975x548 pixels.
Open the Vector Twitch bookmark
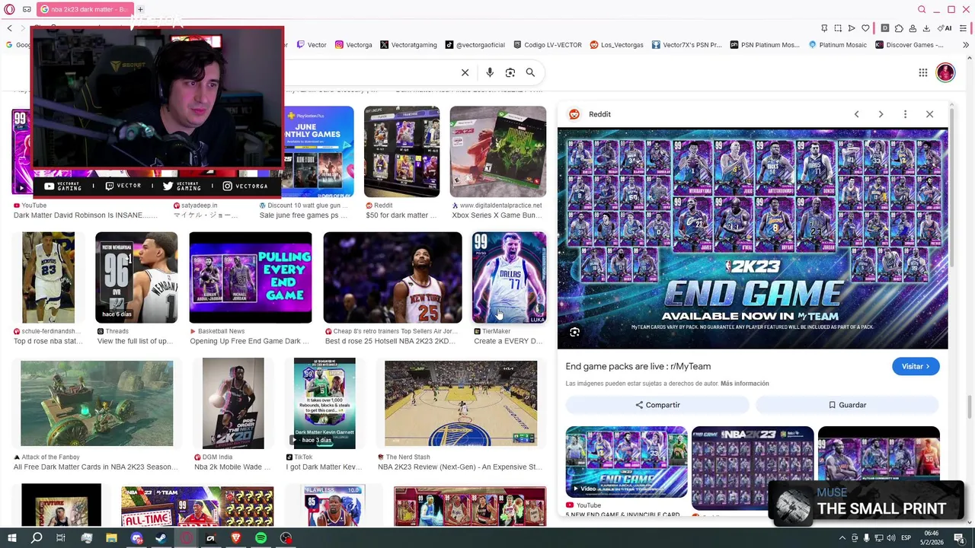[312, 45]
